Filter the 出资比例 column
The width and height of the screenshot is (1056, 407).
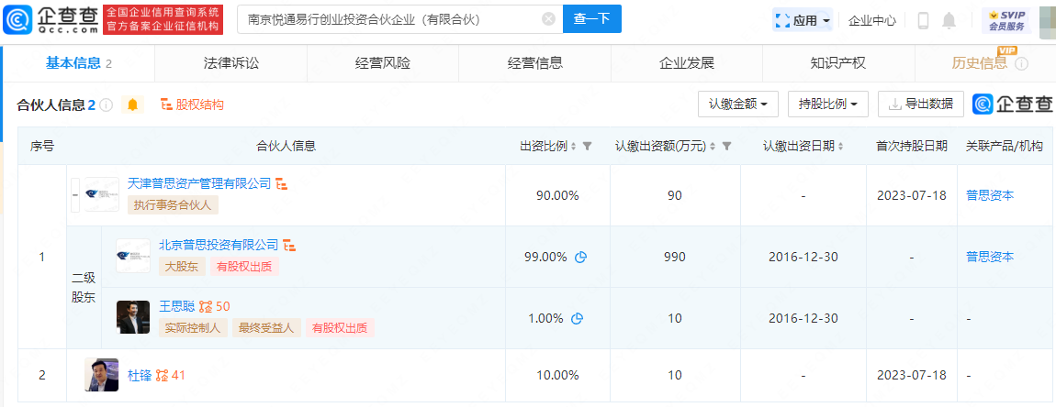[x=587, y=146]
